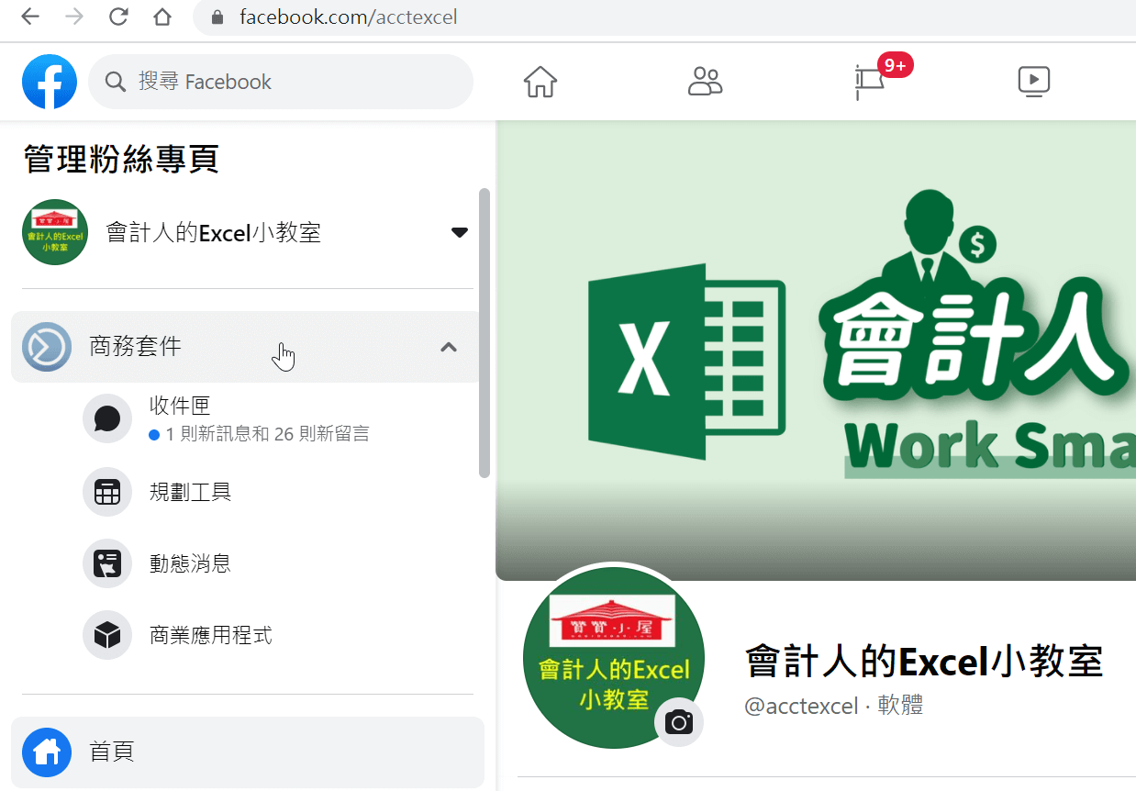Click the left sidebar scrollbar
1136x791 pixels.
point(484,332)
